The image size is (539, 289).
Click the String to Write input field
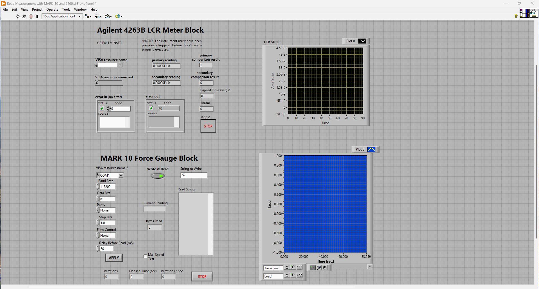[194, 175]
